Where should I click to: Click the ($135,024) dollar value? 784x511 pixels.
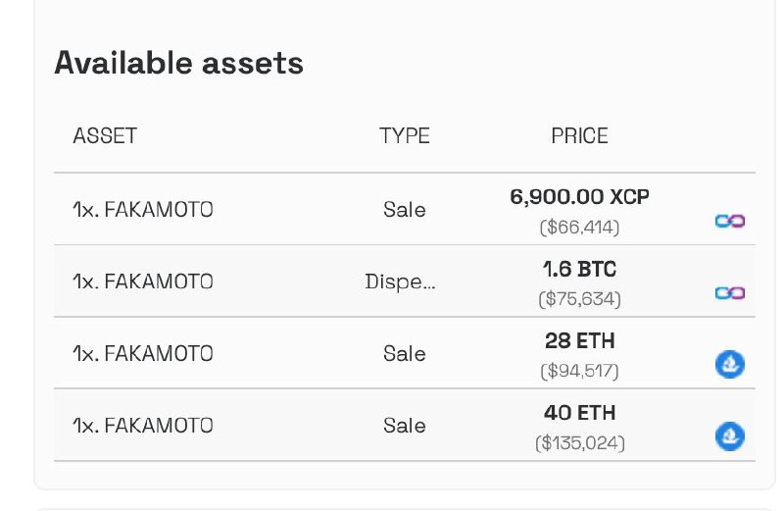coord(579,443)
